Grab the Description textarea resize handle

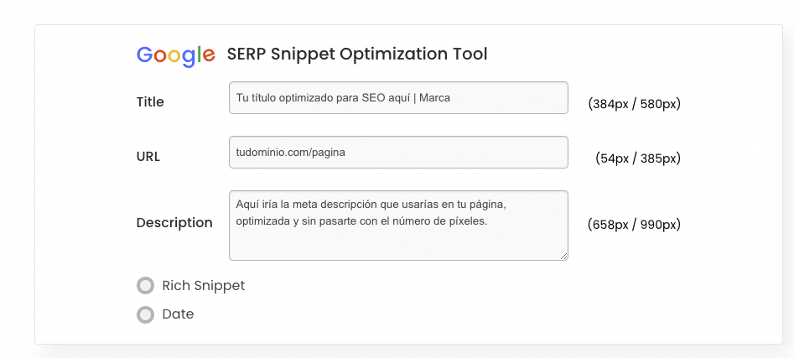[563, 257]
